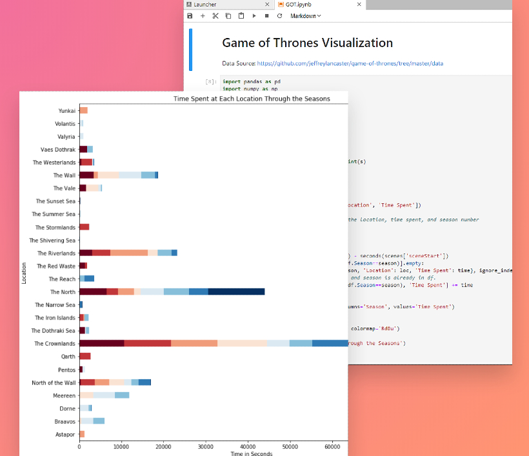Click the Vaes Dothrak axis label
This screenshot has height=456, width=529.
point(58,150)
